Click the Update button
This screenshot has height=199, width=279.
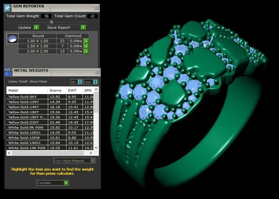[28, 28]
